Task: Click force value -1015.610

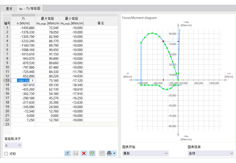Action: coord(23,54)
